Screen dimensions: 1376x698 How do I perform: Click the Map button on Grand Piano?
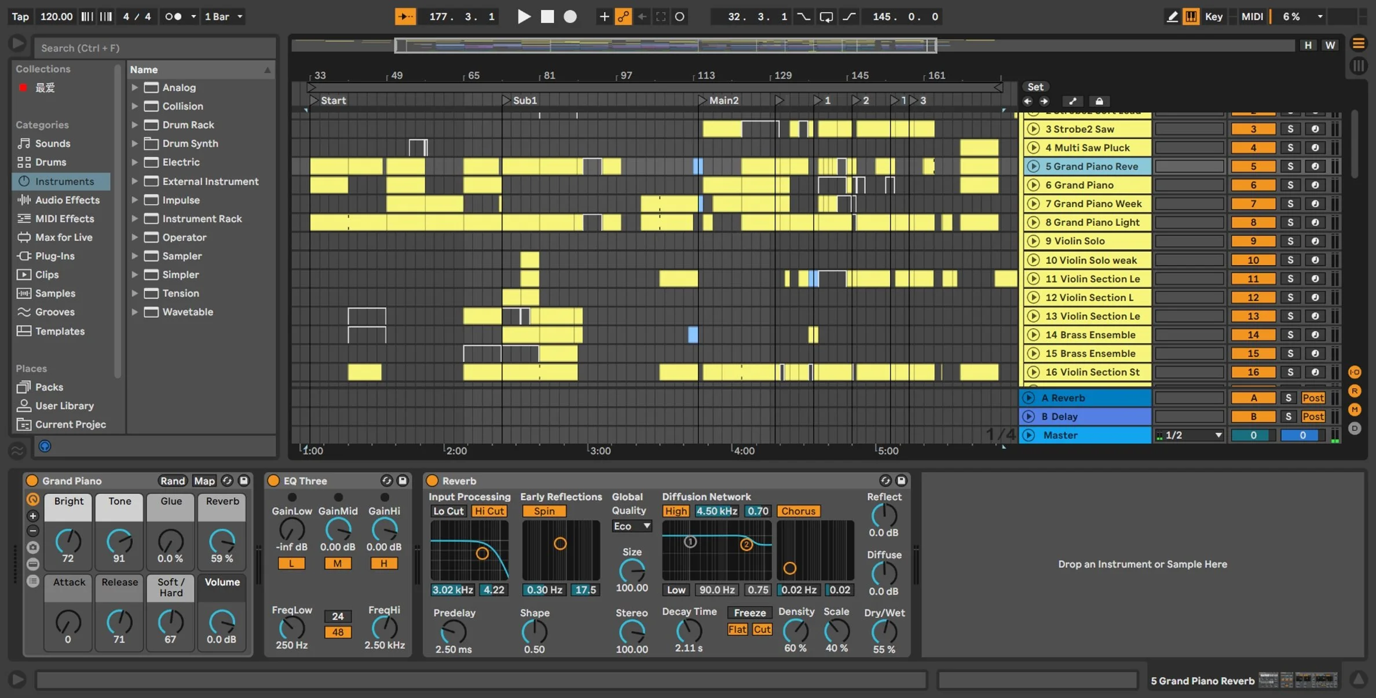tap(204, 480)
